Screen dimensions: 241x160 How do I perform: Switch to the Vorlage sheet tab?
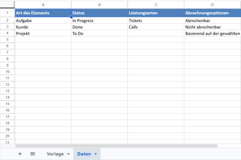click(55, 154)
